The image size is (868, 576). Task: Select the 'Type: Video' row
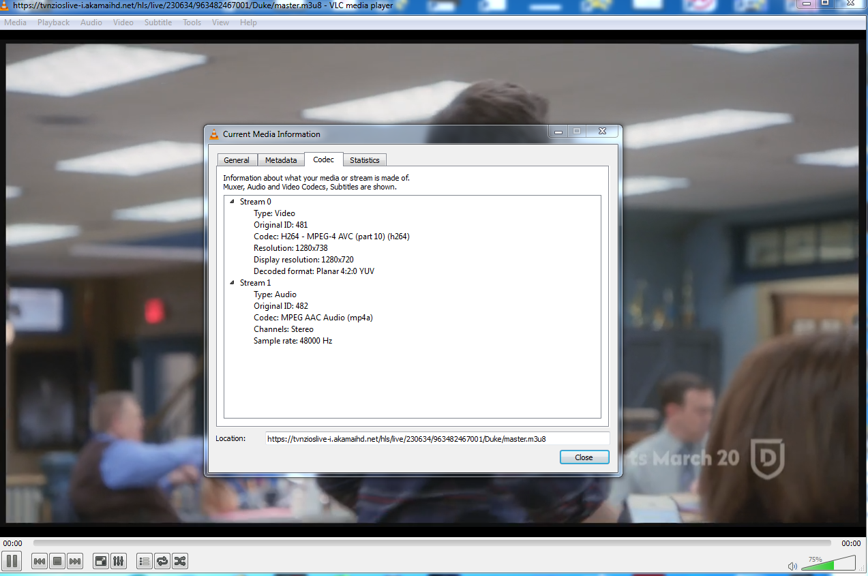[x=274, y=213]
